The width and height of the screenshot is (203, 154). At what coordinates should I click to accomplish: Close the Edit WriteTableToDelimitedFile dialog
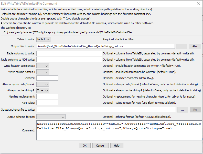pyautogui.click(x=199, y=4)
